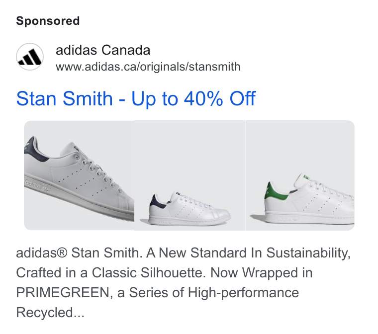
Task: Click the Crafted in a Classic Silhouette sentence
Action: point(111,273)
